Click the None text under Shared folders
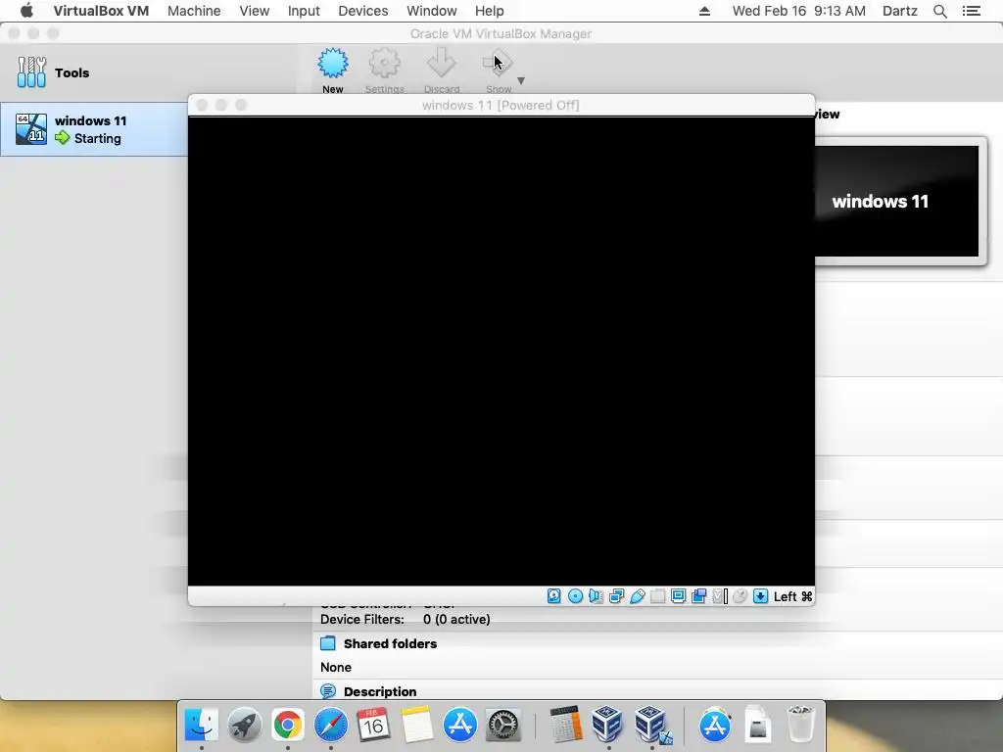Image resolution: width=1003 pixels, height=752 pixels. [336, 667]
